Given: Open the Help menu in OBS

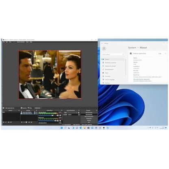Looking at the screenshot, I should tap(31, 42).
